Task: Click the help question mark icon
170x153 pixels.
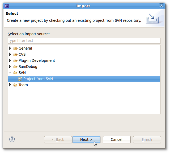Action: (12, 139)
